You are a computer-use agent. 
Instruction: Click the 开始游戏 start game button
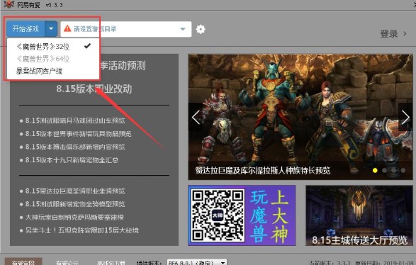26,28
